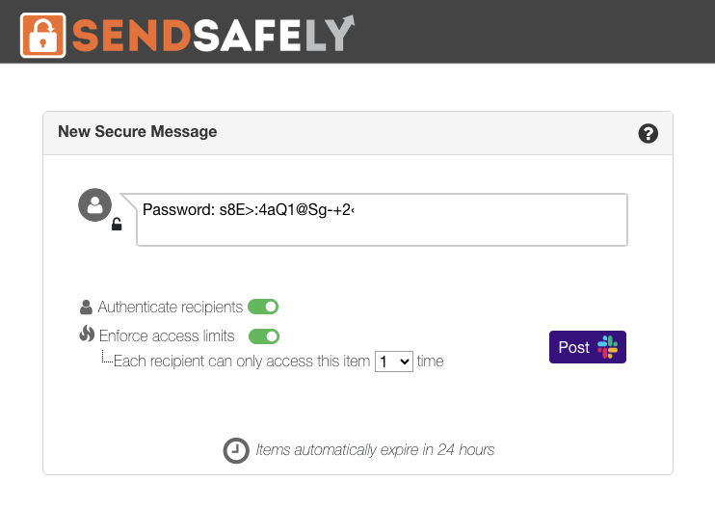
Task: Open help via the question mark icon
Action: point(649,134)
